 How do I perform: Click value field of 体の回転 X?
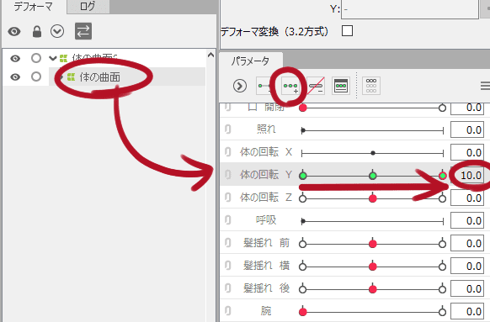tap(467, 152)
